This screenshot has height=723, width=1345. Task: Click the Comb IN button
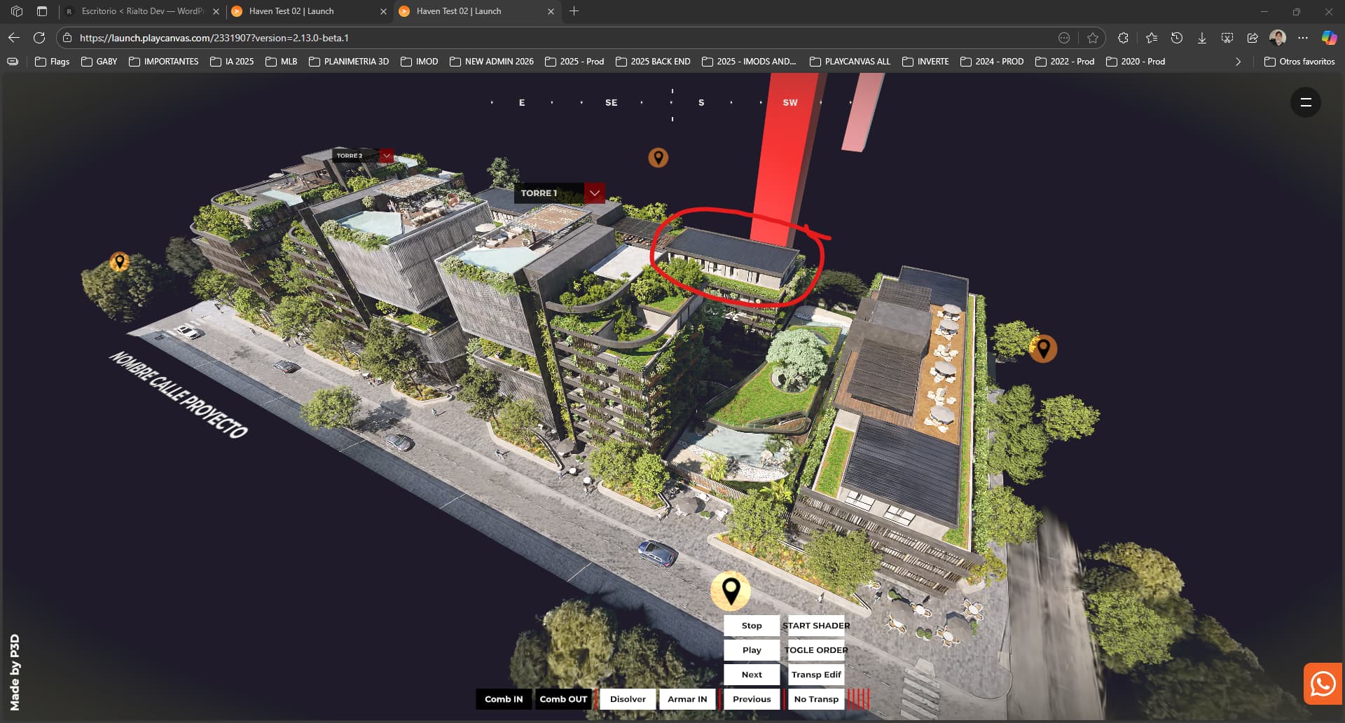503,699
